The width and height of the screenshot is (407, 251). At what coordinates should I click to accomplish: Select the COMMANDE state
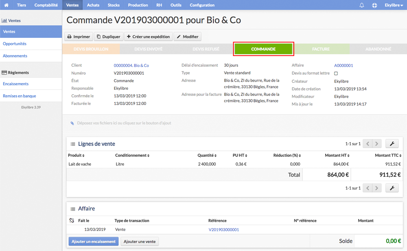[x=263, y=49]
